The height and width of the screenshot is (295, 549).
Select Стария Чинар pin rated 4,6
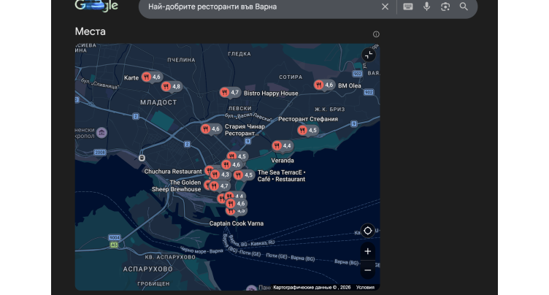pyautogui.click(x=210, y=129)
